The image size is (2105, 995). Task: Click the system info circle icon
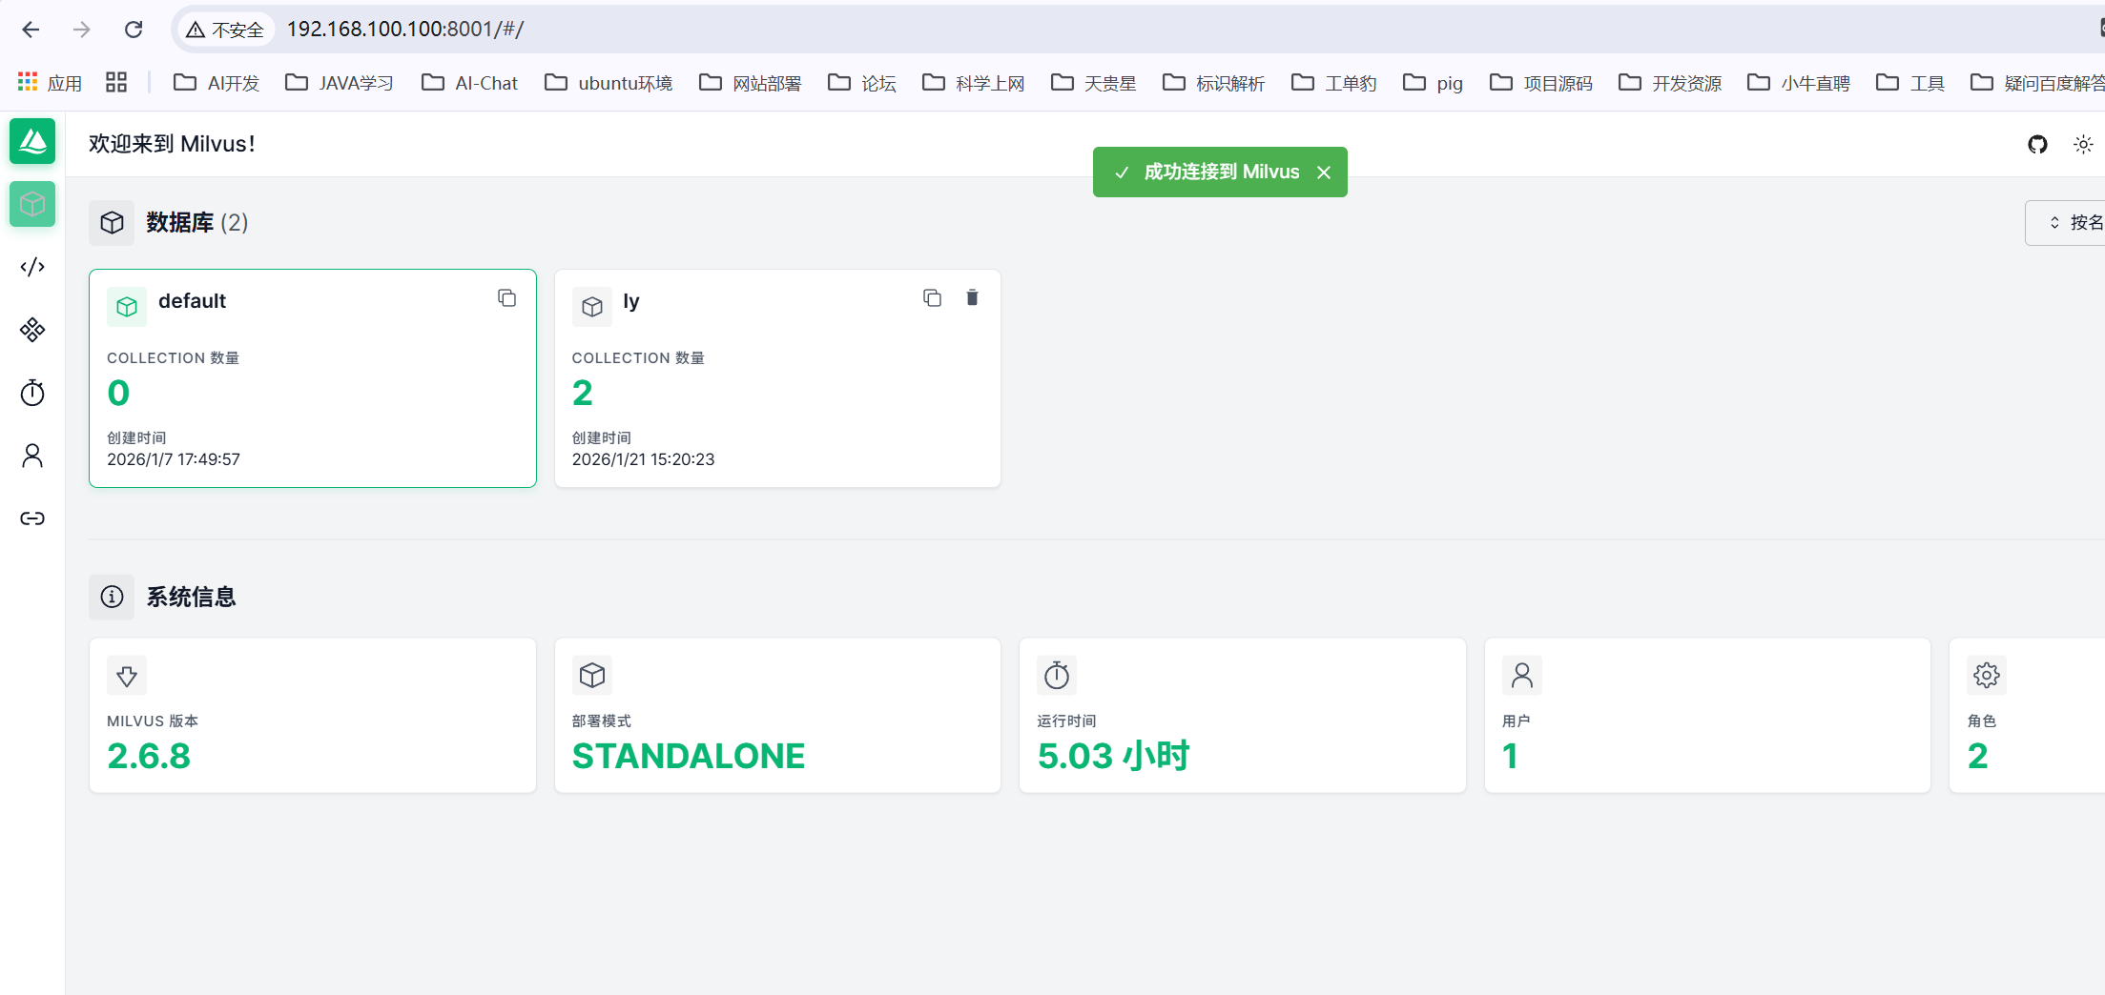(112, 597)
